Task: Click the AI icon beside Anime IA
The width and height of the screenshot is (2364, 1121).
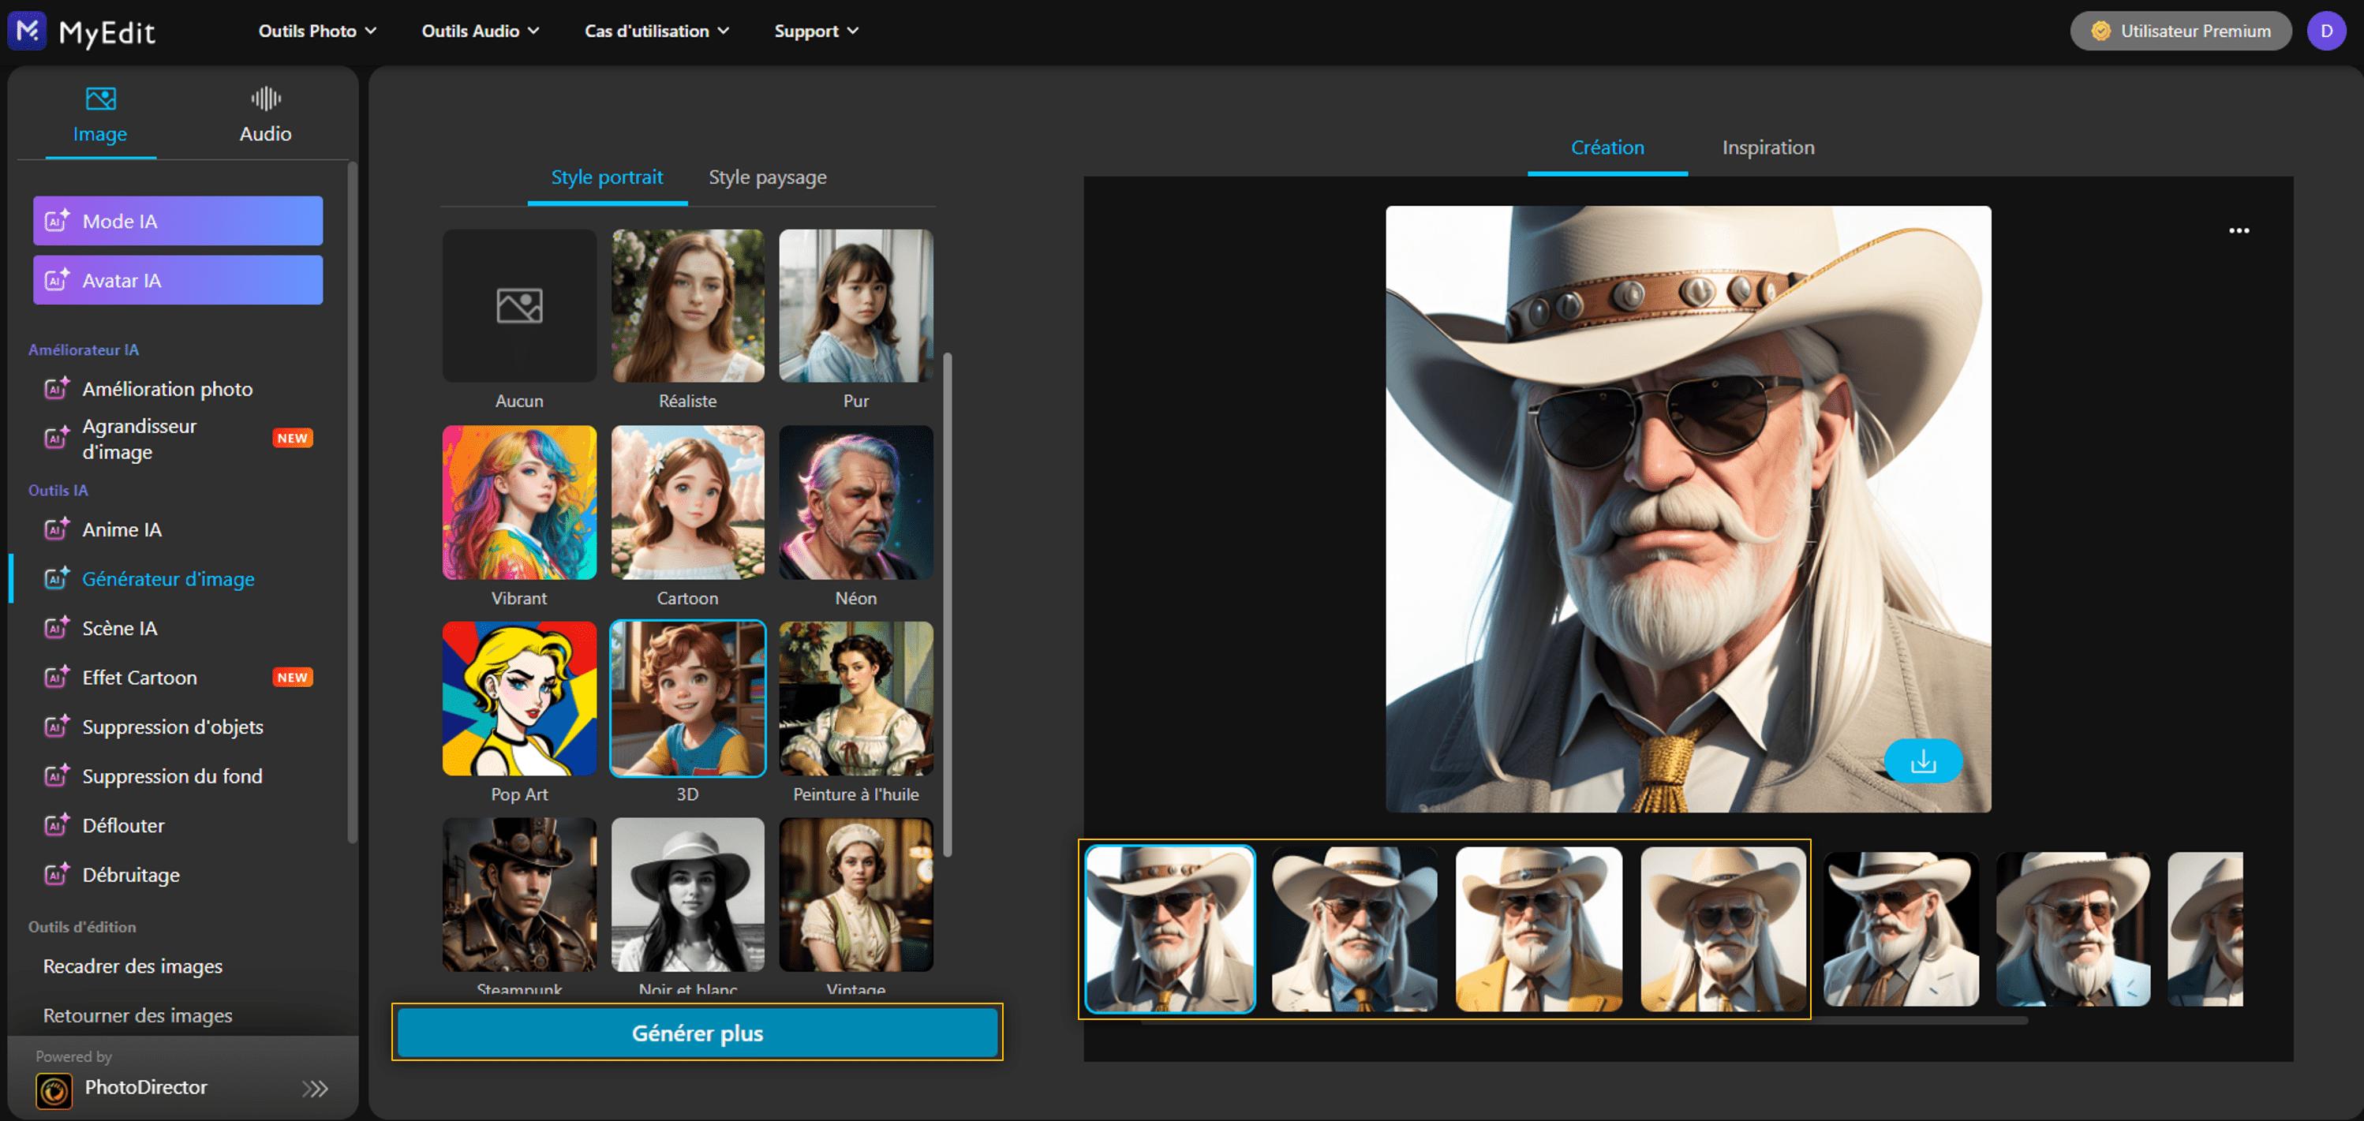Action: pyautogui.click(x=57, y=529)
